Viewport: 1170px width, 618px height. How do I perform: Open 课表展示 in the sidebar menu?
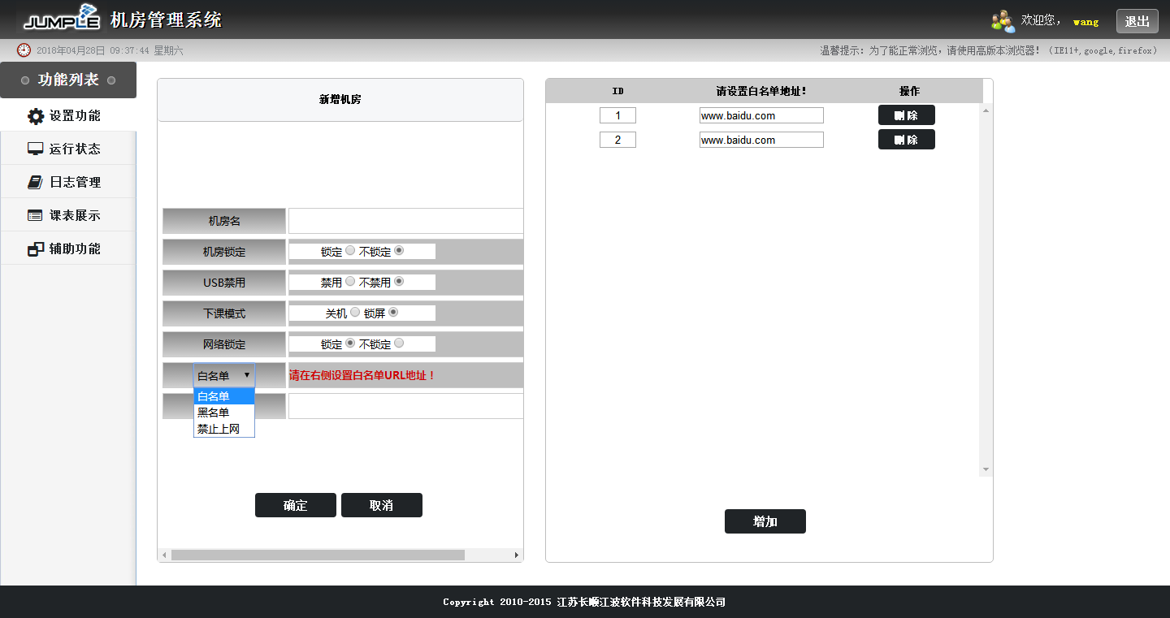[75, 215]
